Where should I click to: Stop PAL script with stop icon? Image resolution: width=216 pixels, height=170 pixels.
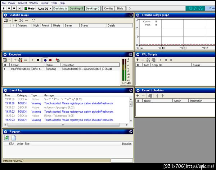pos(171,60)
